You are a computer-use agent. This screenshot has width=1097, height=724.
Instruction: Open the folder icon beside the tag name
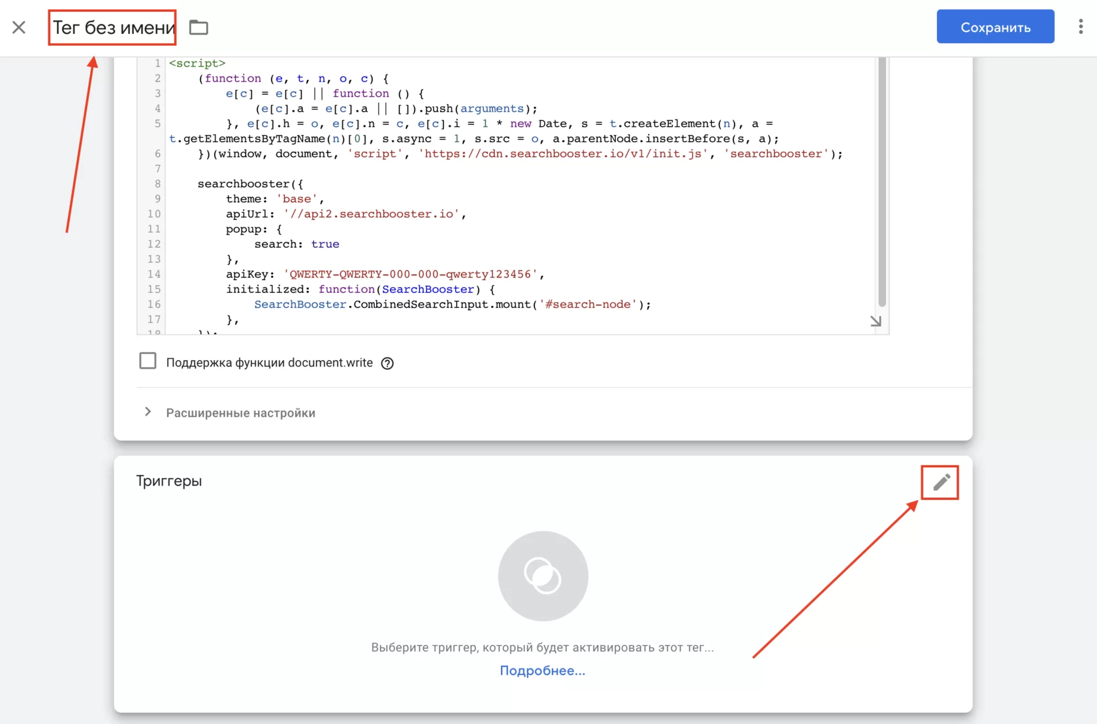[x=199, y=27]
